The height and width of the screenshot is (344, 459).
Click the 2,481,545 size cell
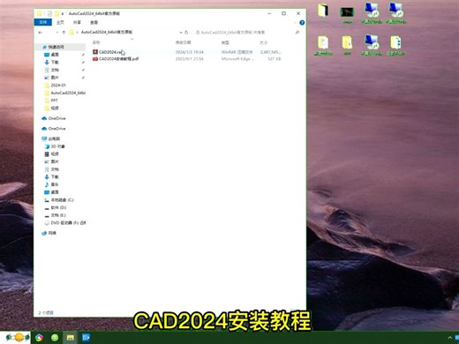270,52
